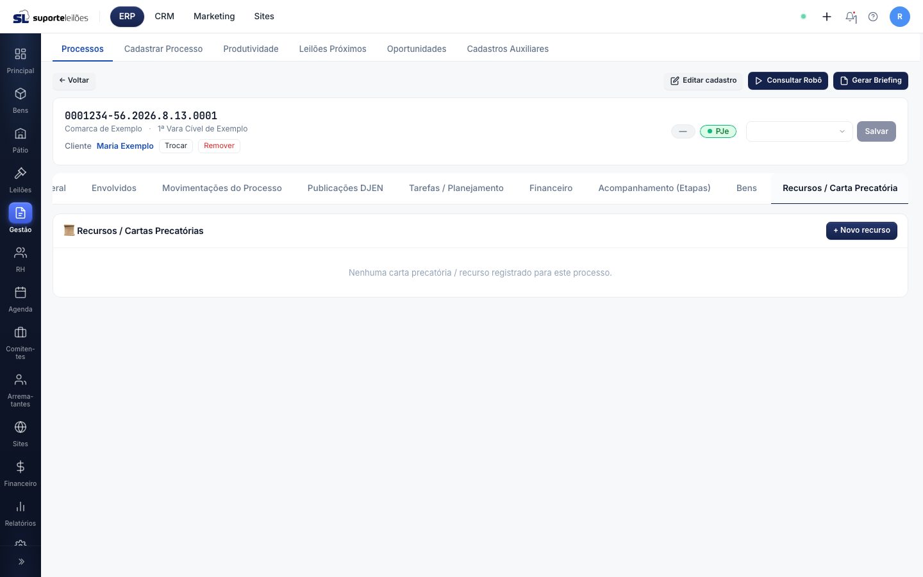
Task: Run Consultar Robô
Action: coord(788,81)
